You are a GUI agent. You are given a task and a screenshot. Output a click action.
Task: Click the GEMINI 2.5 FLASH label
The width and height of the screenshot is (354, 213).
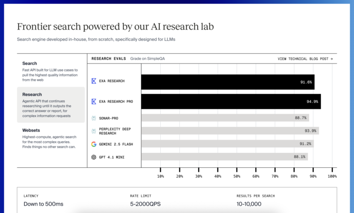(116, 144)
